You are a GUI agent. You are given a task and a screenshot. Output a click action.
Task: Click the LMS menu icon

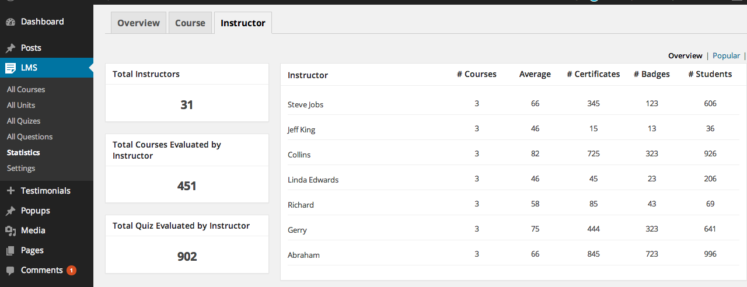tap(11, 68)
